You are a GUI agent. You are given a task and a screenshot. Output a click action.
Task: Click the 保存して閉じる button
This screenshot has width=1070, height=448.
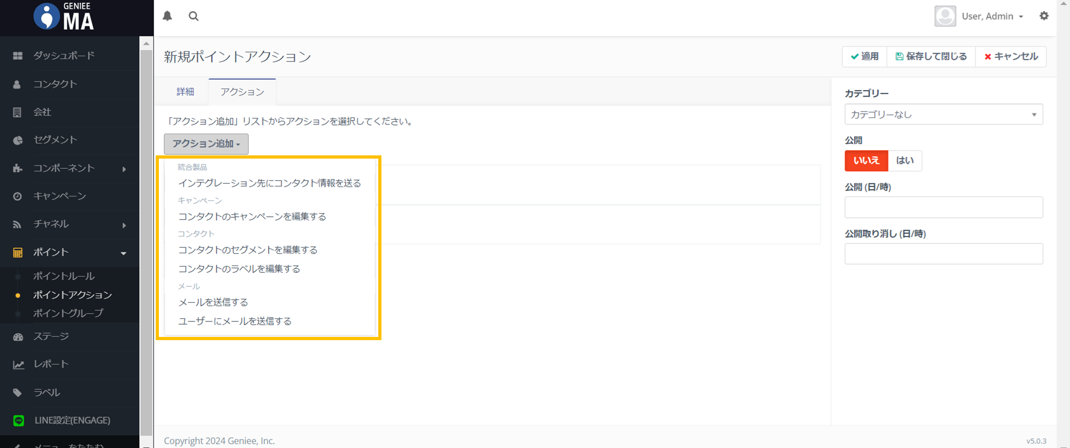click(931, 57)
